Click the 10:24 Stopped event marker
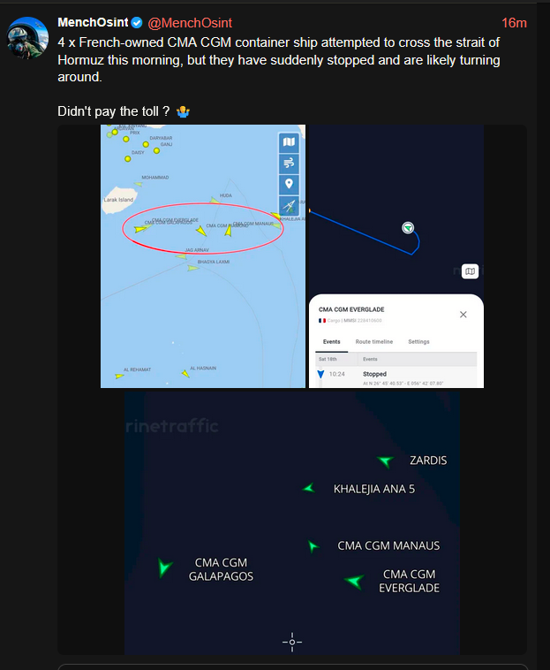The width and height of the screenshot is (550, 670). (x=320, y=374)
